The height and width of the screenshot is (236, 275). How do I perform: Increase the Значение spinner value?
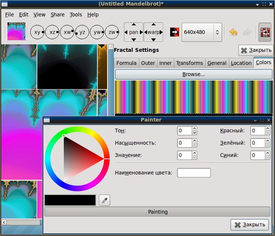click(x=194, y=153)
